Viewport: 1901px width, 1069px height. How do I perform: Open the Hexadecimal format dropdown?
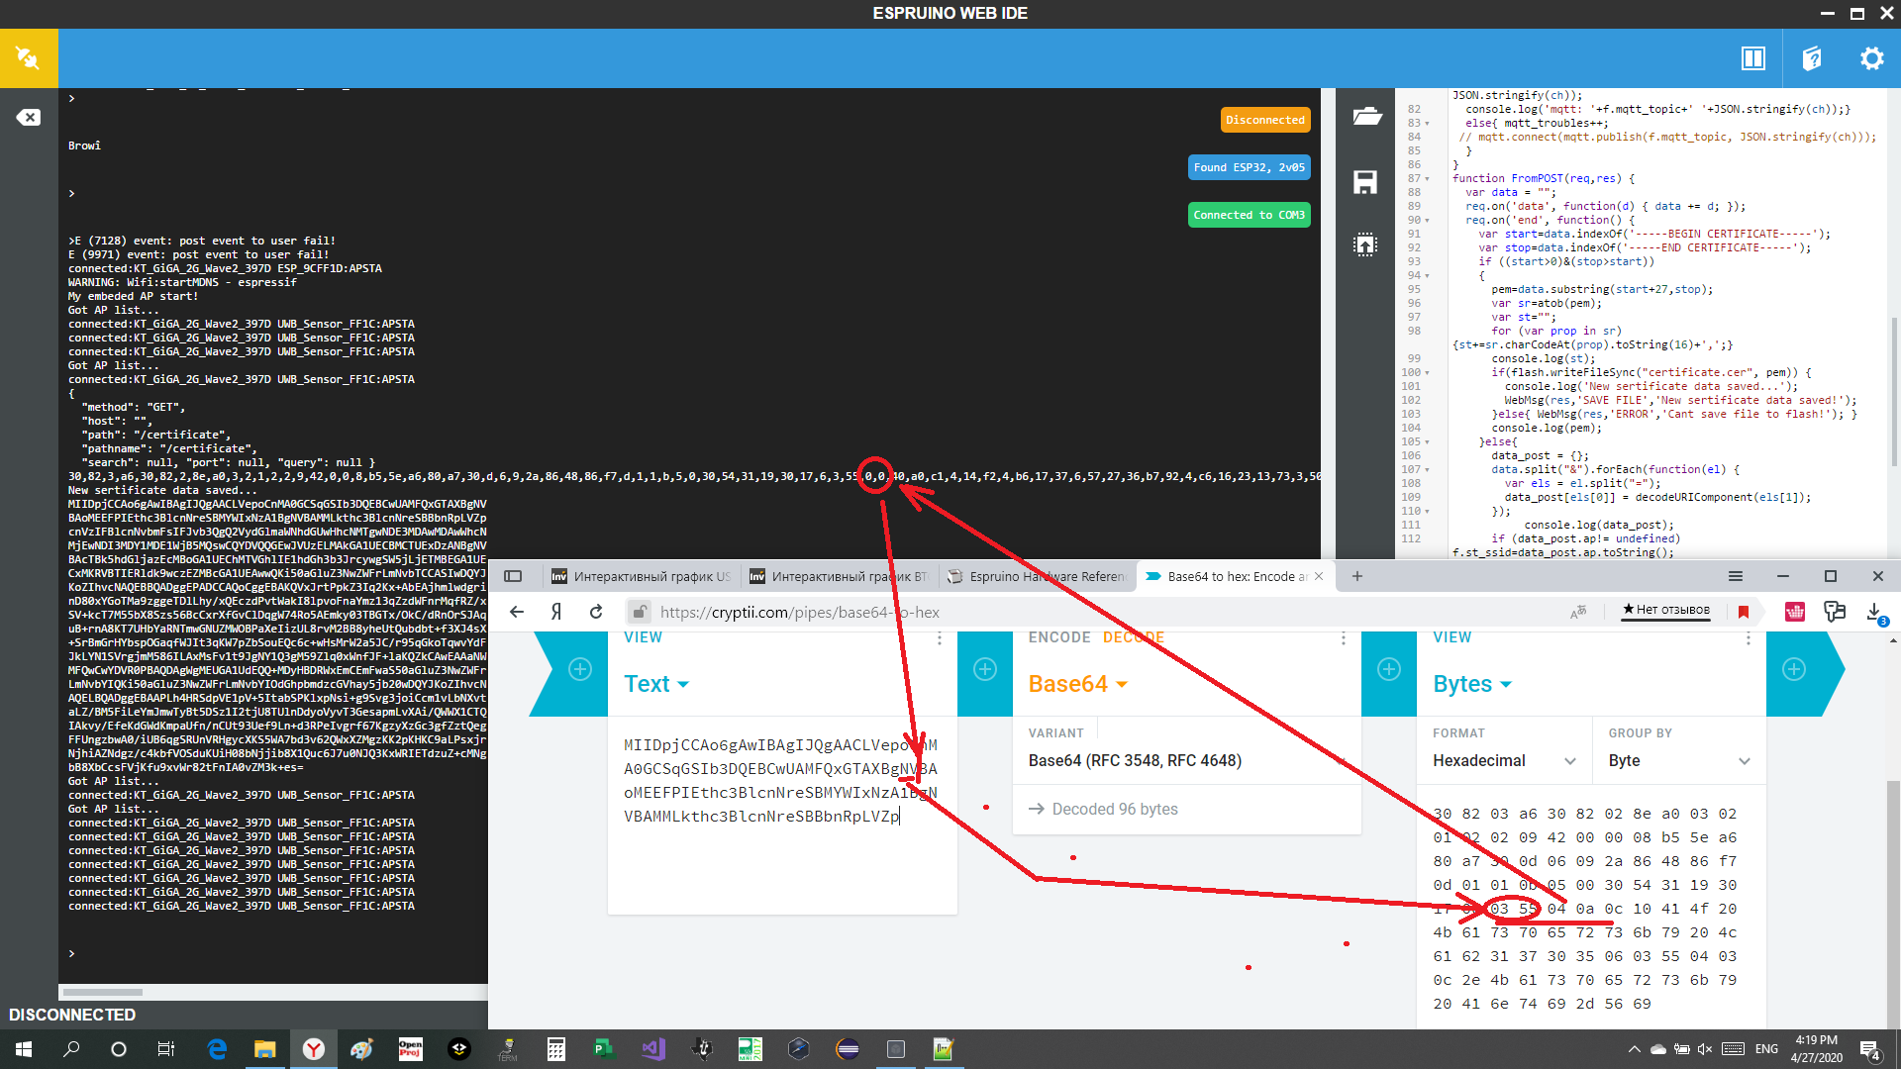click(1503, 760)
